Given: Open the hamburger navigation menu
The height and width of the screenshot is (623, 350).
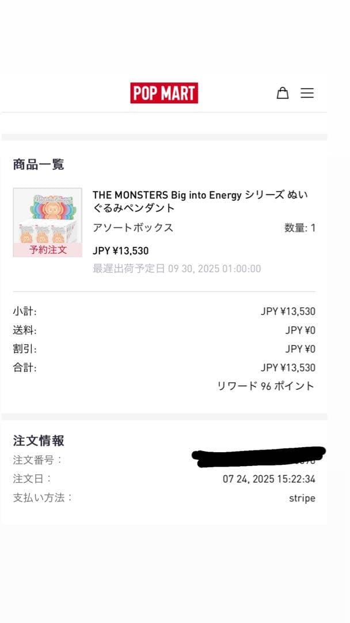Looking at the screenshot, I should click(x=307, y=92).
